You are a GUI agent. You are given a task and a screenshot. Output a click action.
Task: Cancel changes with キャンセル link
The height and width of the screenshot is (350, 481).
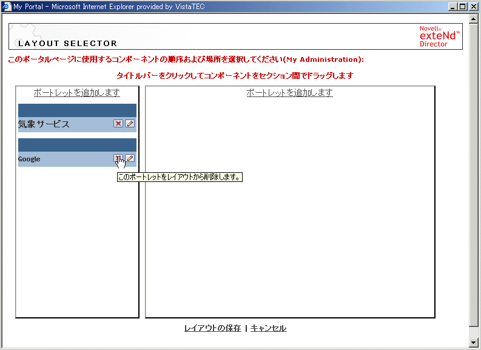(269, 328)
